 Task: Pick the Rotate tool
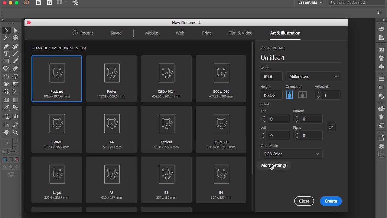click(6, 77)
